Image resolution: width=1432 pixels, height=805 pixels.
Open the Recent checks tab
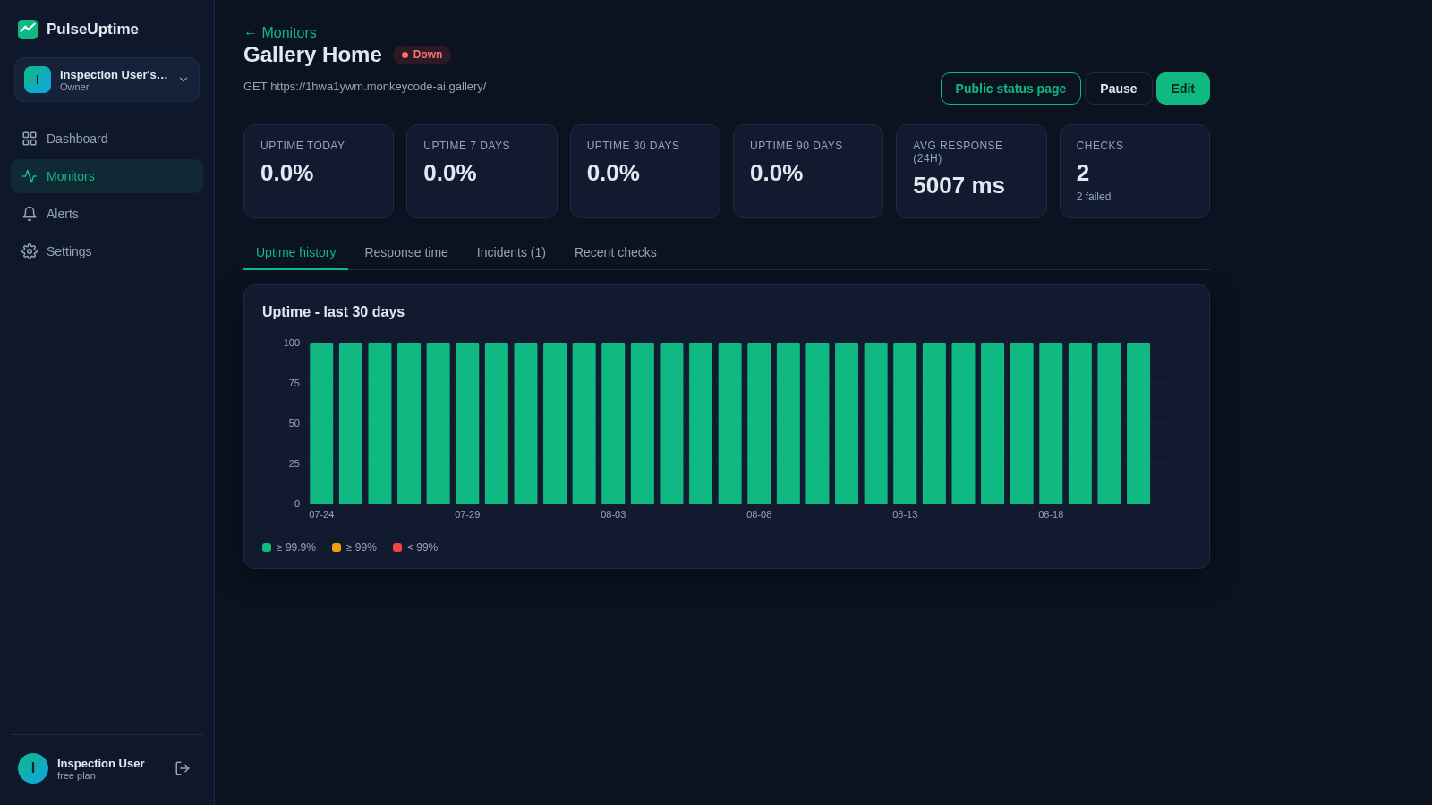click(616, 252)
